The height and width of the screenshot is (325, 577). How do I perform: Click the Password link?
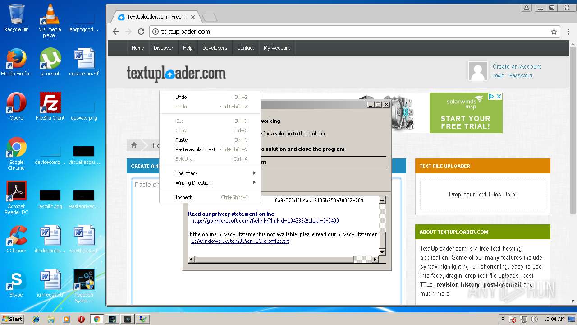tap(521, 75)
